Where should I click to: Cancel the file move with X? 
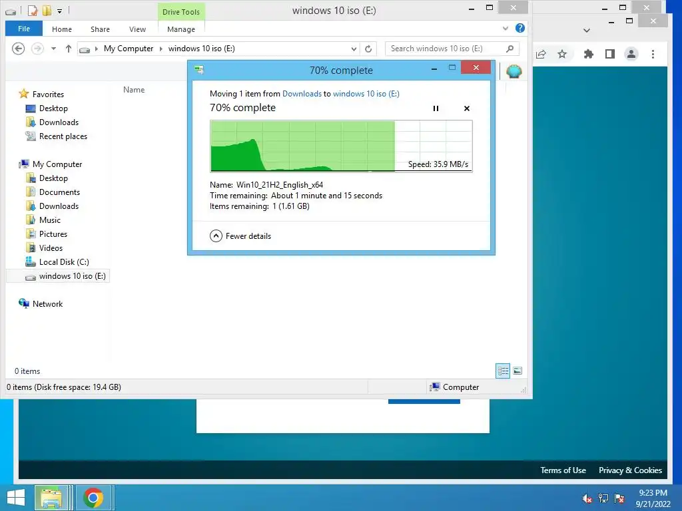pyautogui.click(x=467, y=108)
